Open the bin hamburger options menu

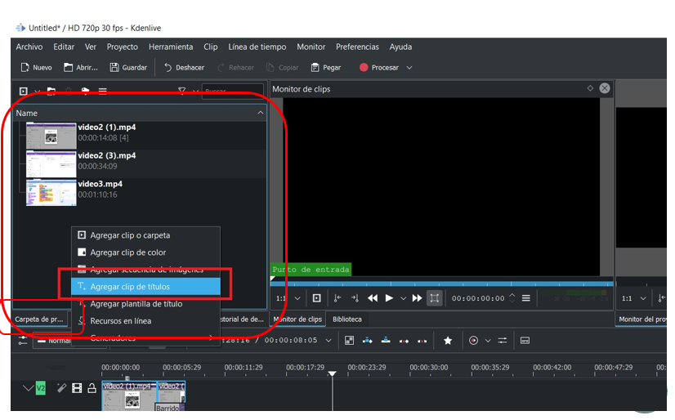tap(102, 92)
